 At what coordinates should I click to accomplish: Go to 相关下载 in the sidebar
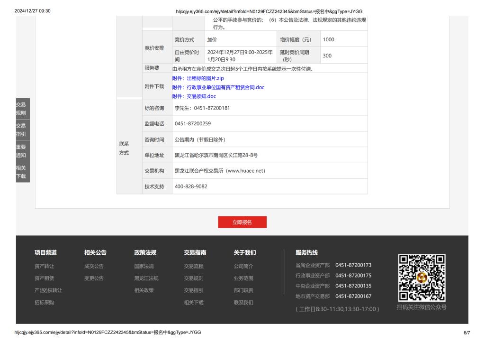pos(21,172)
